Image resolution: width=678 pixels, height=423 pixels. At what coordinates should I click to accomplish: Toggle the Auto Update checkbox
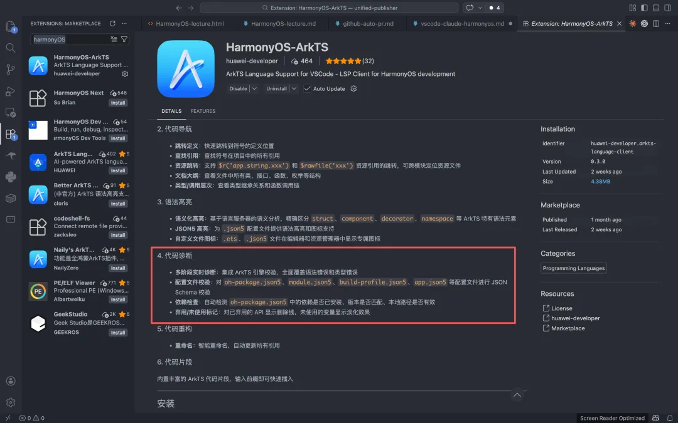click(x=307, y=88)
